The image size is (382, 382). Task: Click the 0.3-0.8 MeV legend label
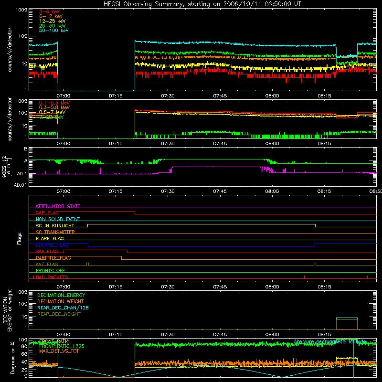tap(54, 107)
